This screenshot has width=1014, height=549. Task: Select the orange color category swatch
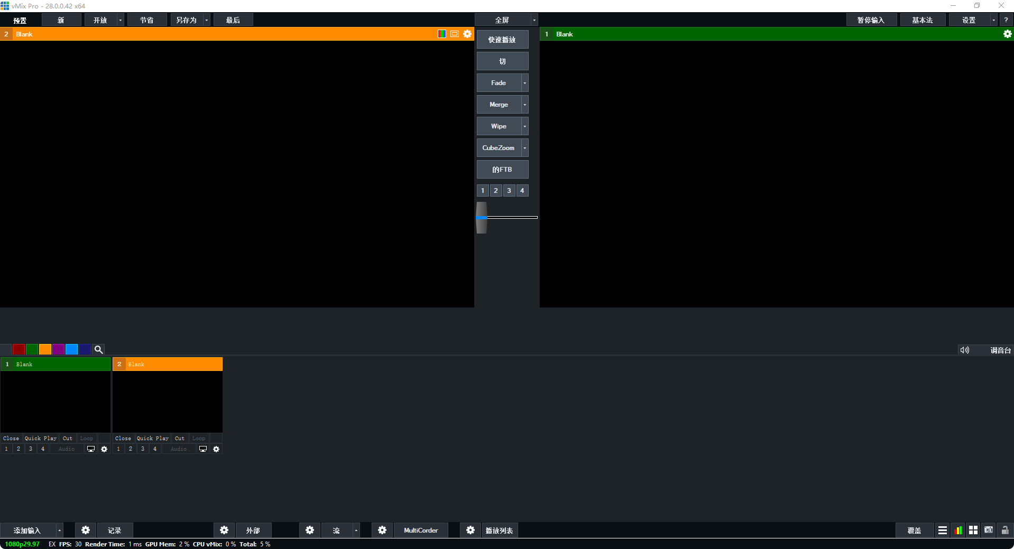[45, 350]
